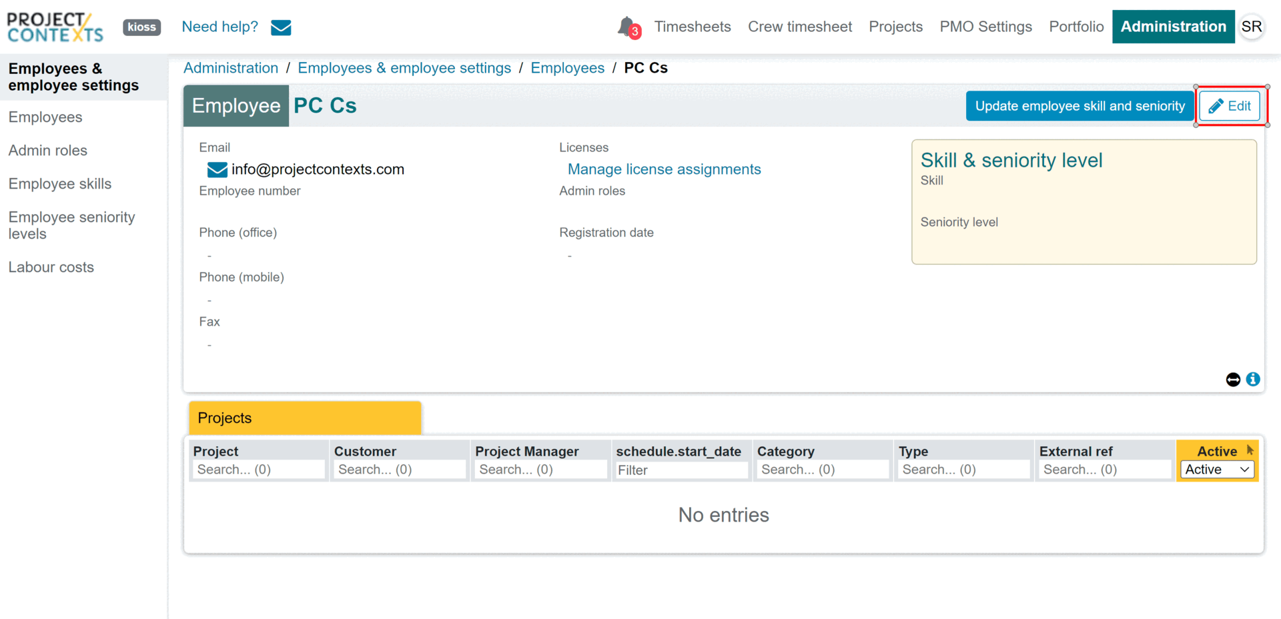
Task: Select the Administration navigation tab
Action: tap(1173, 27)
